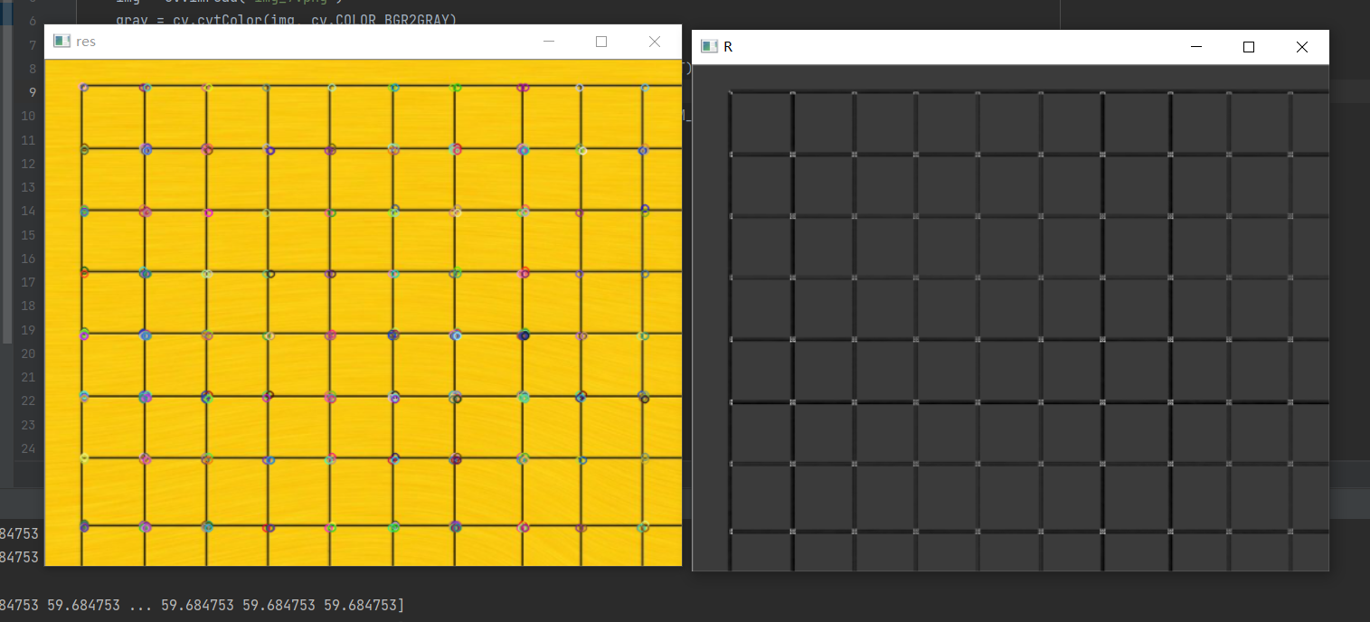Image resolution: width=1370 pixels, height=622 pixels.
Task: Click line number 8 in editor gutter
Action: click(x=32, y=69)
